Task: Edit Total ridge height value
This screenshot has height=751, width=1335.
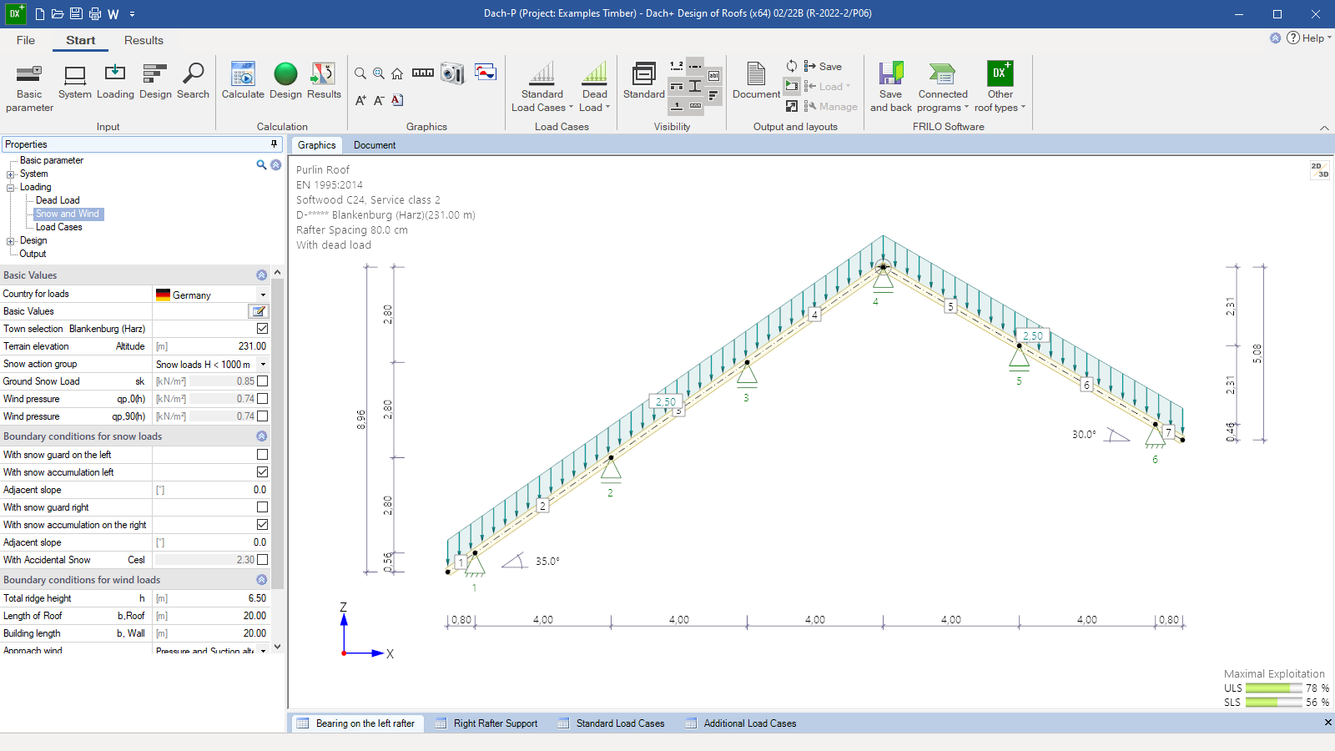Action: pyautogui.click(x=211, y=598)
